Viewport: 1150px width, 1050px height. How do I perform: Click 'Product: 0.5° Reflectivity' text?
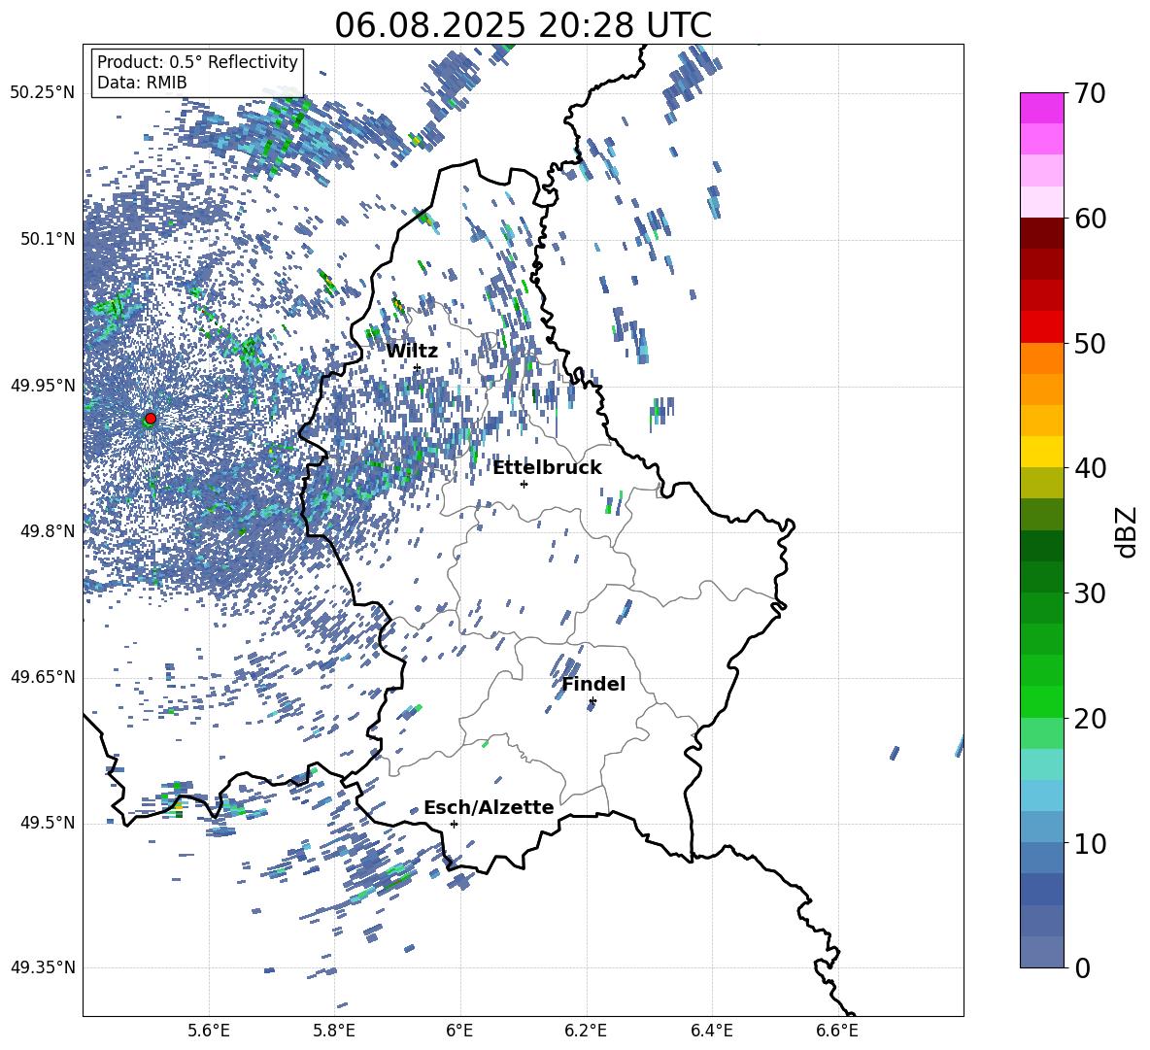click(197, 62)
